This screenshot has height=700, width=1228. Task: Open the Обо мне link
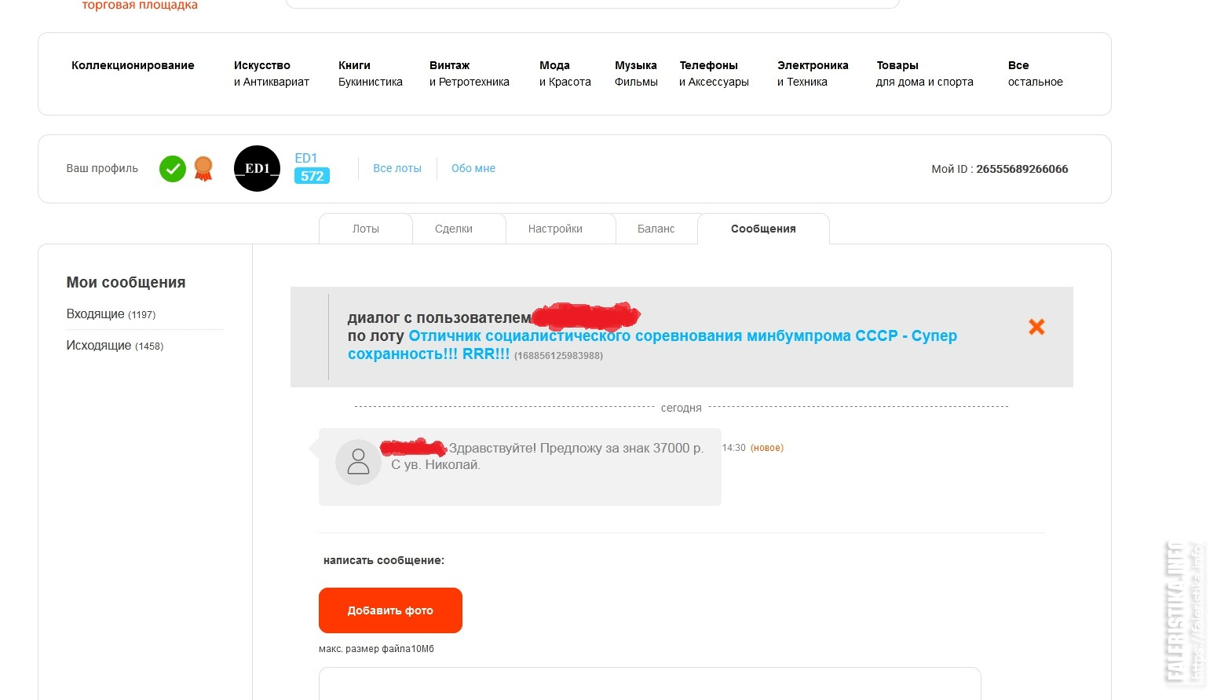(x=473, y=168)
